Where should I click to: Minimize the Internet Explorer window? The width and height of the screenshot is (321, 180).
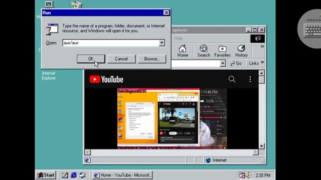(x=248, y=30)
